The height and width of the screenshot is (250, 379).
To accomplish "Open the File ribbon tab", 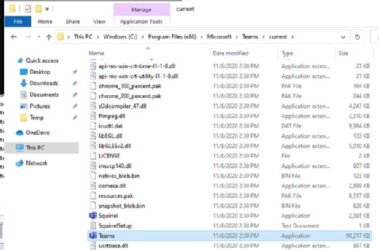I will tap(18, 22).
